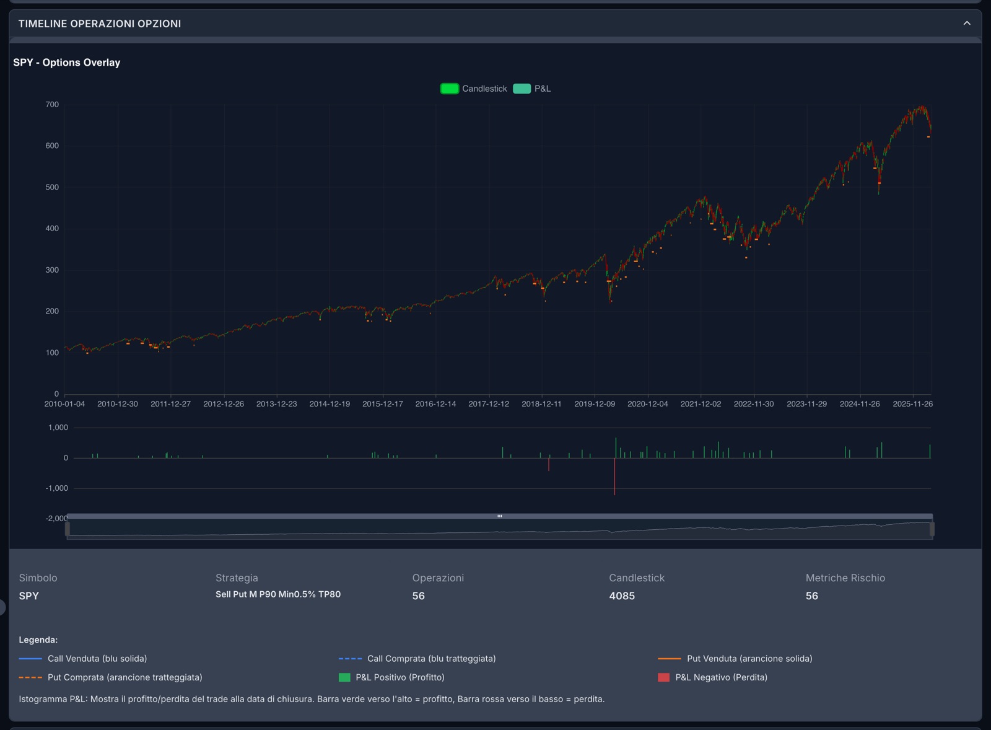Click the 2022-11-30 date label on x-axis
The height and width of the screenshot is (730, 991).
(x=754, y=404)
